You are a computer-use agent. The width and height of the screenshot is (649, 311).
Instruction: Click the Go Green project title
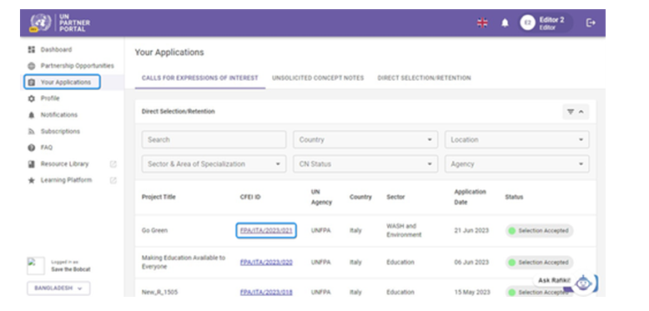pos(155,231)
